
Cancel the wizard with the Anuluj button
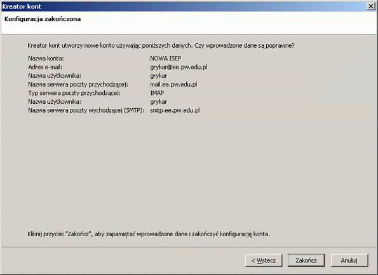(349, 260)
